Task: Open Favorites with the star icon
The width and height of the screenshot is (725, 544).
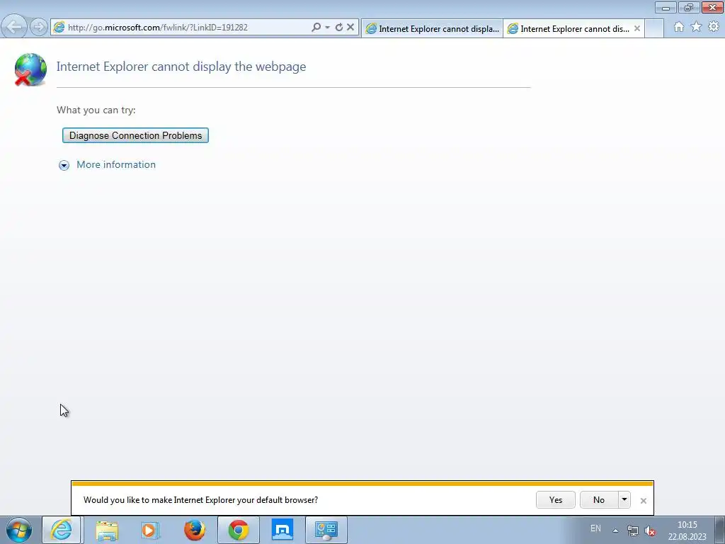Action: point(696,27)
